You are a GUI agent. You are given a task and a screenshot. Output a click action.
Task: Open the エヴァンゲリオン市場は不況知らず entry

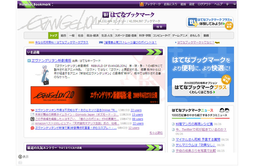(x=76, y=110)
